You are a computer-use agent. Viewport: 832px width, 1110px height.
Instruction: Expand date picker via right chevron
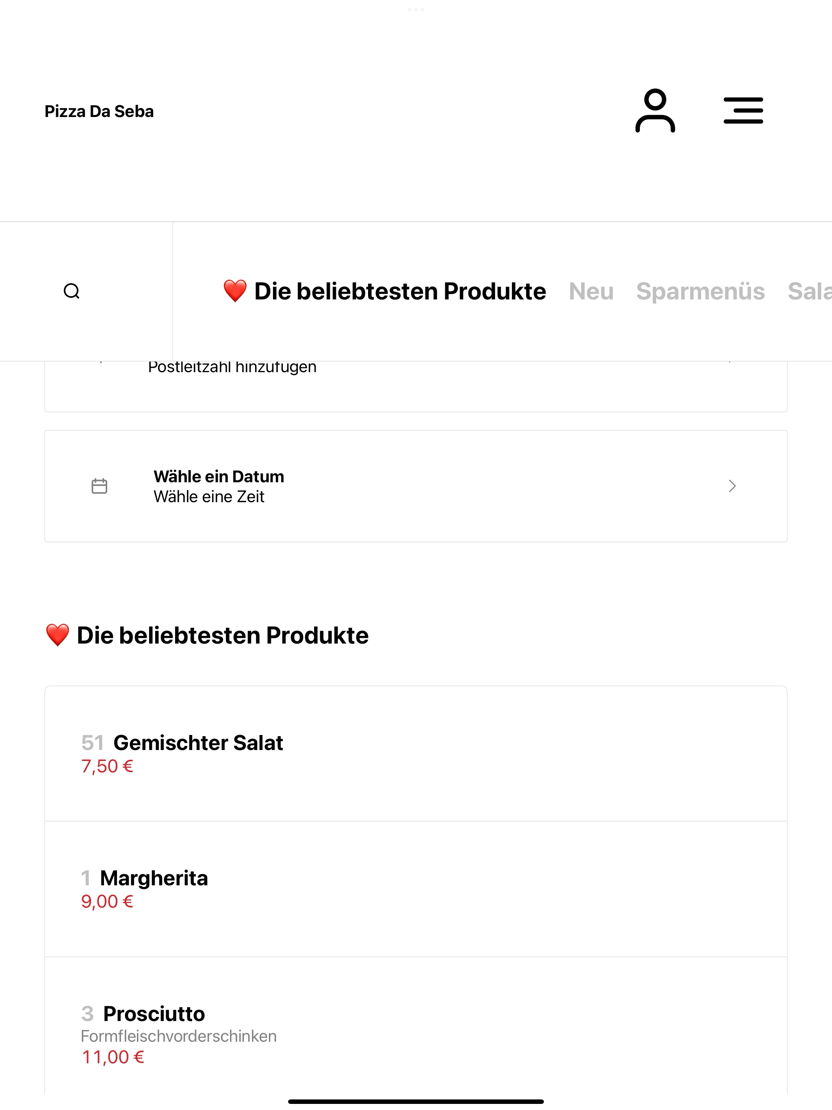pos(732,486)
